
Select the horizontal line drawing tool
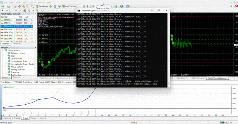tap(16, 10)
